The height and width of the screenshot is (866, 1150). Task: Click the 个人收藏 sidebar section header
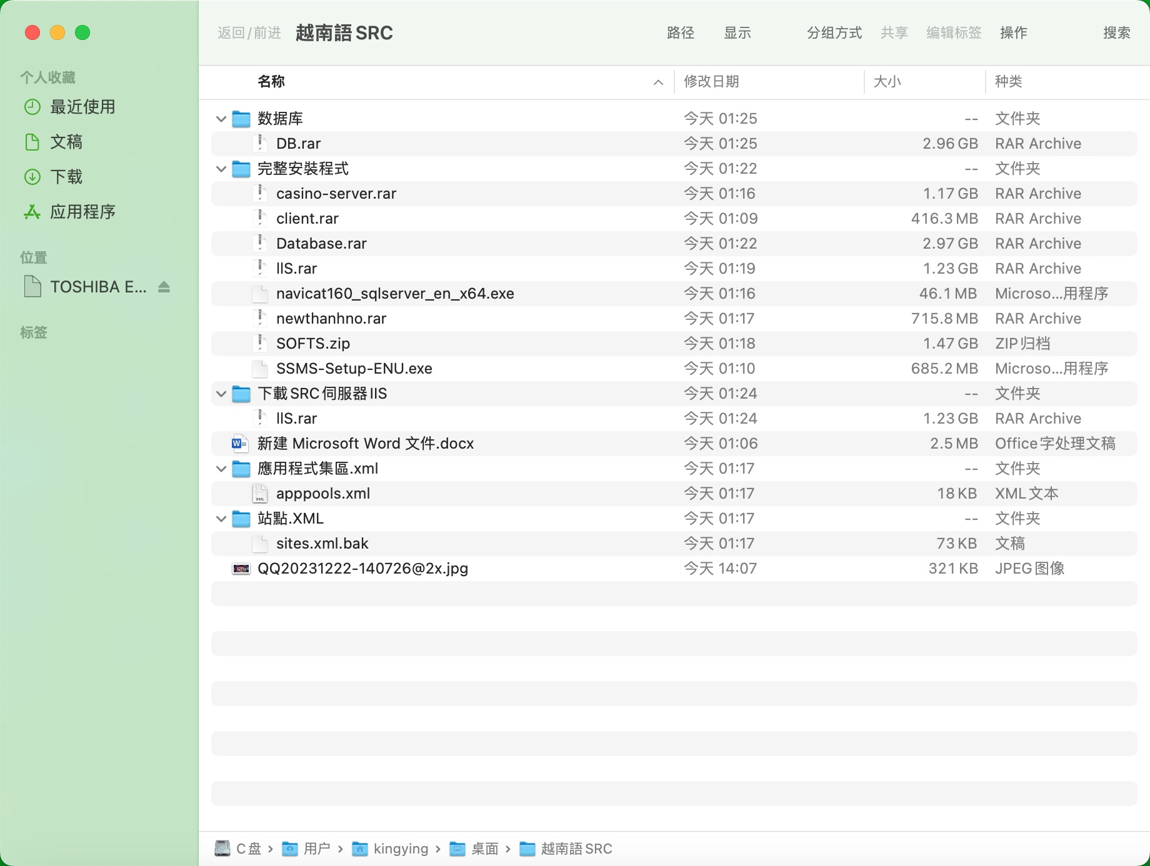47,77
